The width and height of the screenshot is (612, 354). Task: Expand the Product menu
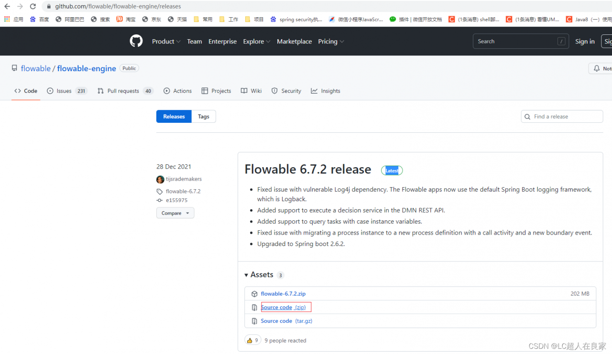[166, 42]
